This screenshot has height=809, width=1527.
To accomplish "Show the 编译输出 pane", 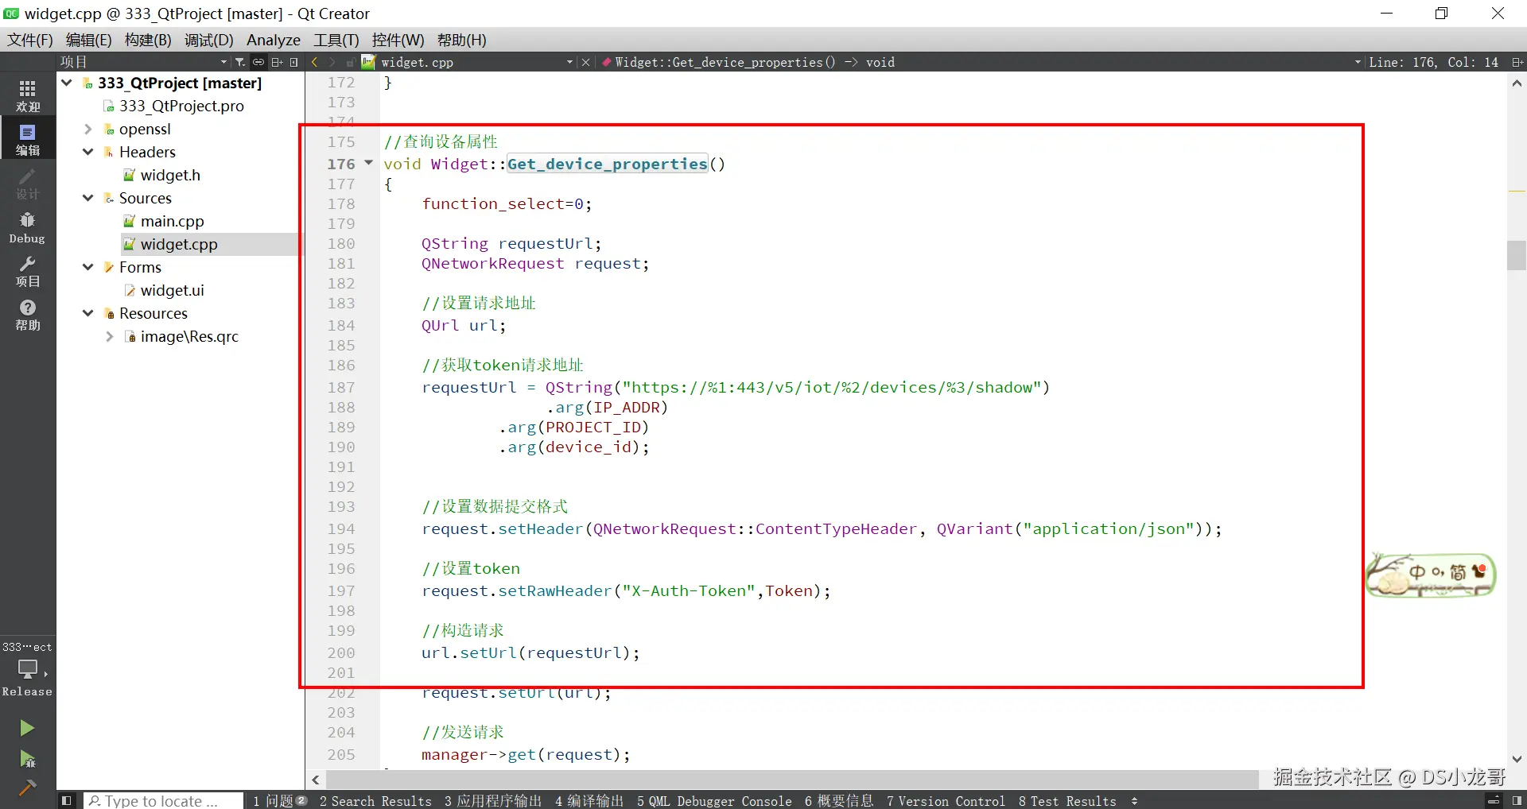I will [x=589, y=800].
